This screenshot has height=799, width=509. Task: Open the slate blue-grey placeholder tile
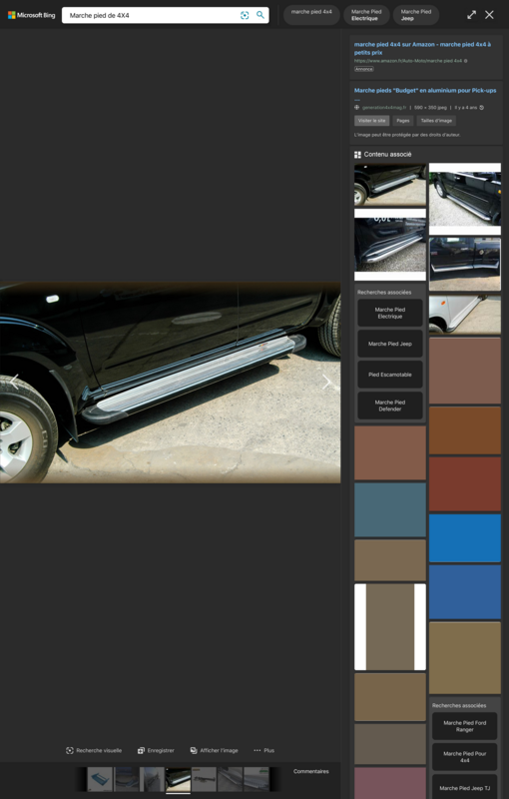coord(390,509)
